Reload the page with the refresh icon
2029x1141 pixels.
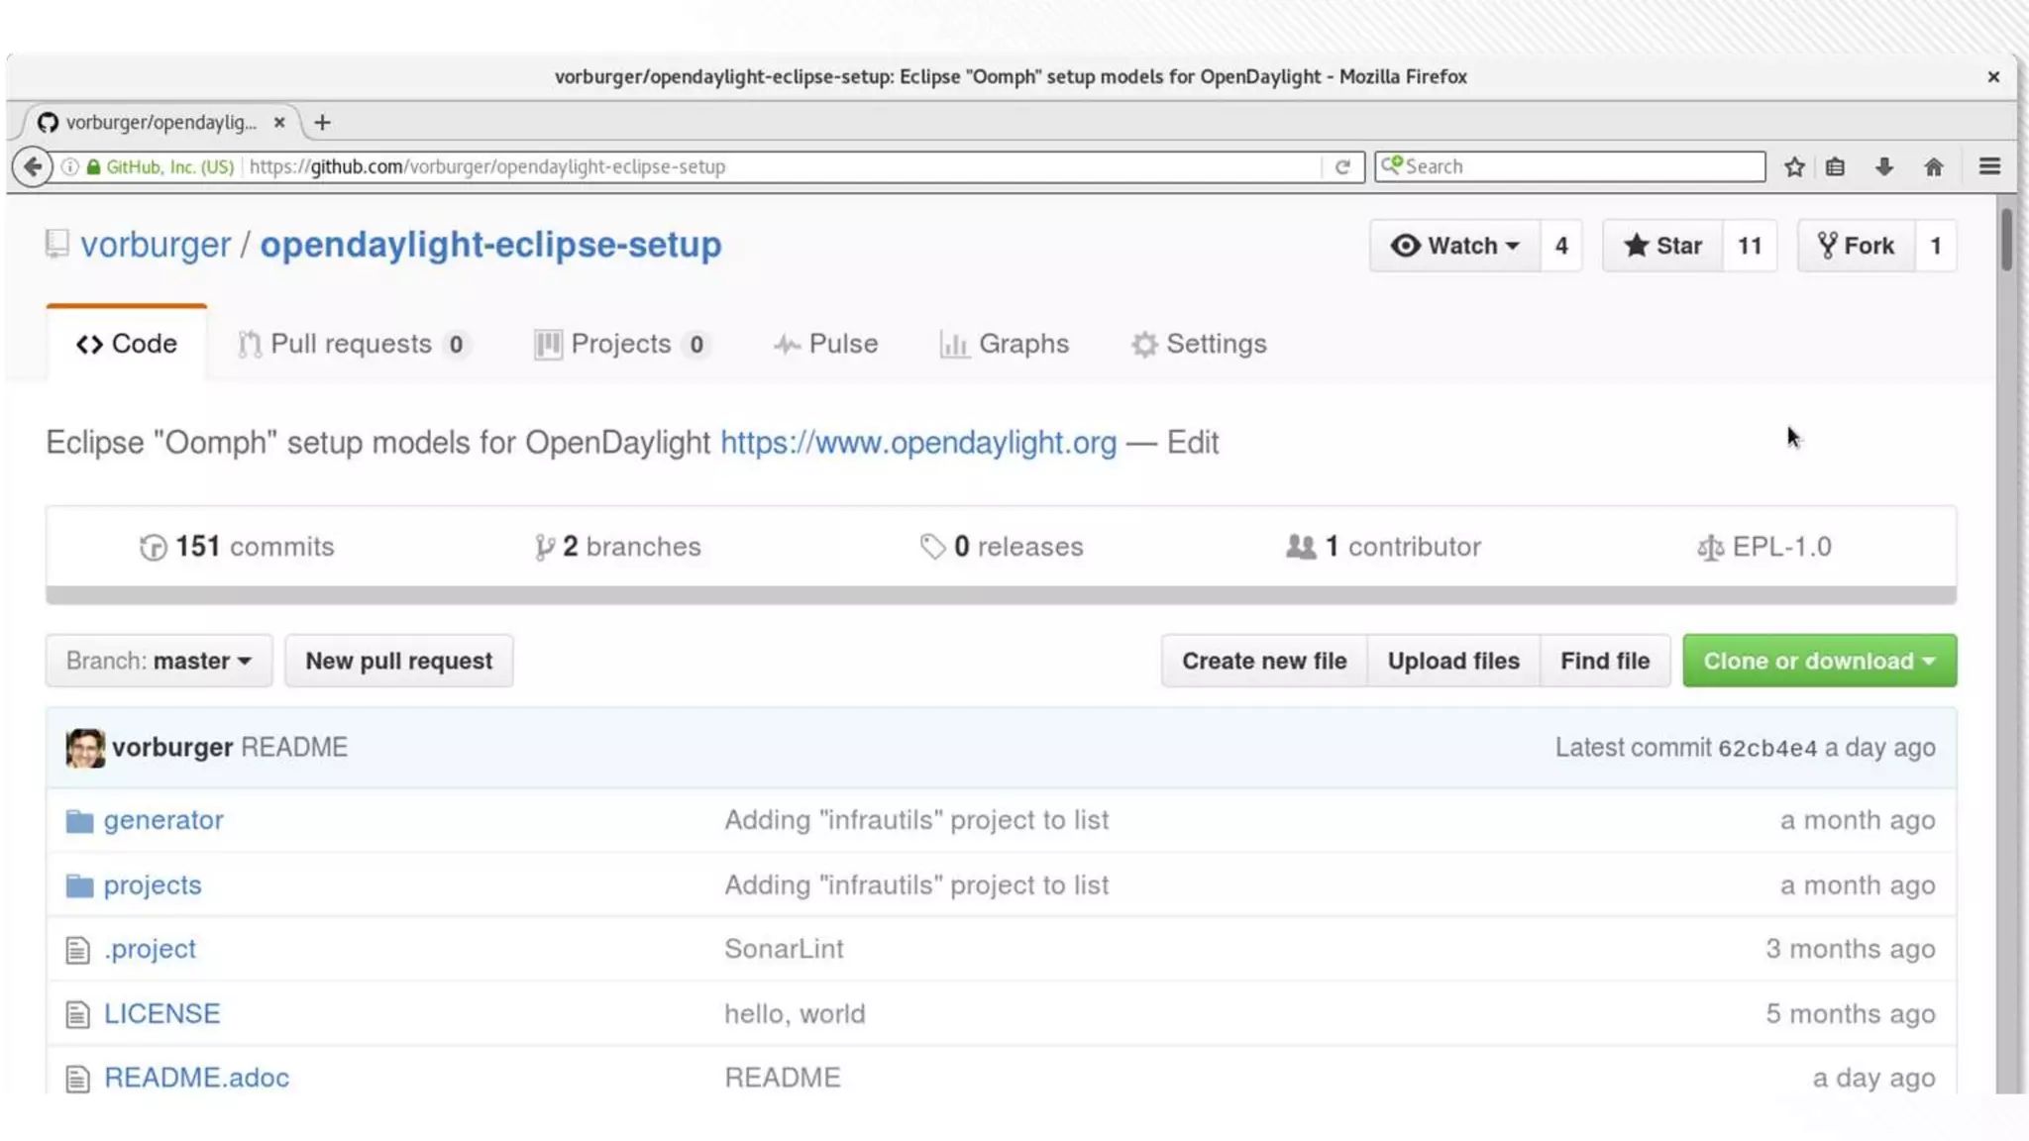(1342, 166)
